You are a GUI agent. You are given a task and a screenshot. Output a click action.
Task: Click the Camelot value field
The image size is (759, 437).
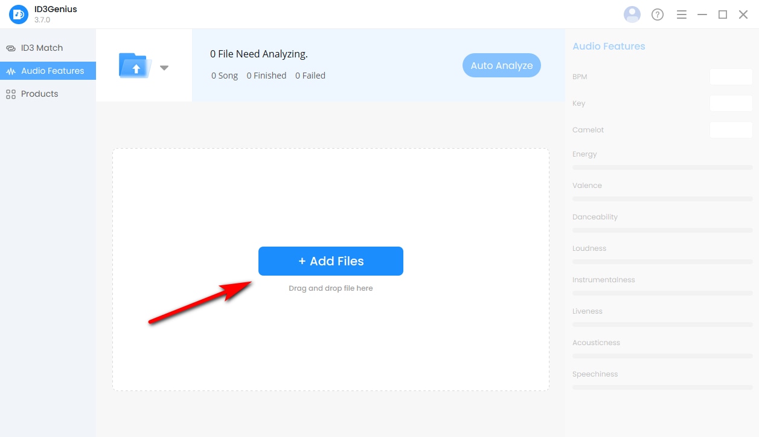click(x=731, y=130)
